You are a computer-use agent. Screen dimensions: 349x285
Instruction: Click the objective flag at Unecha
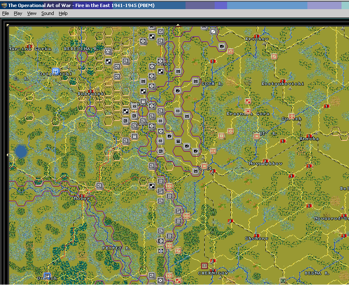[x=309, y=136]
